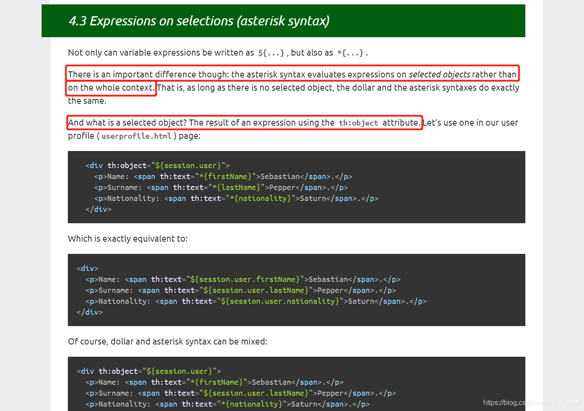
Task: Click the text "And what is a selected object?"
Action: click(127, 123)
